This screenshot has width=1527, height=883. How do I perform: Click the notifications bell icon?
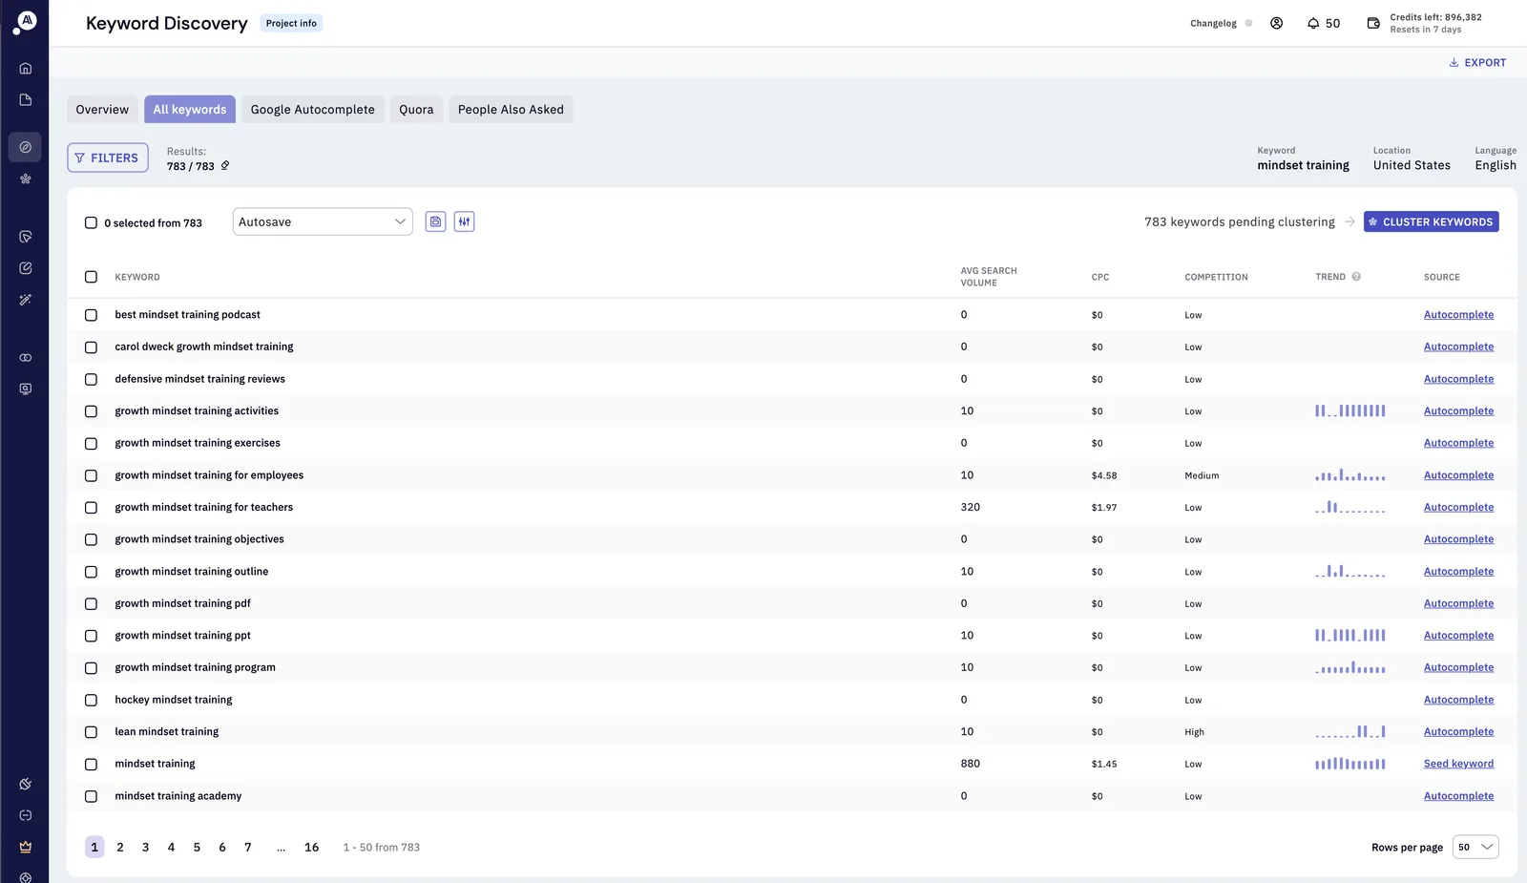[1313, 23]
